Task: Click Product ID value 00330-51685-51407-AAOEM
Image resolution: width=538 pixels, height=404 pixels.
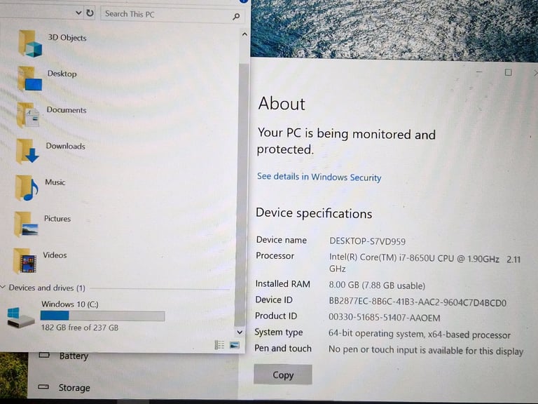Action: point(385,318)
